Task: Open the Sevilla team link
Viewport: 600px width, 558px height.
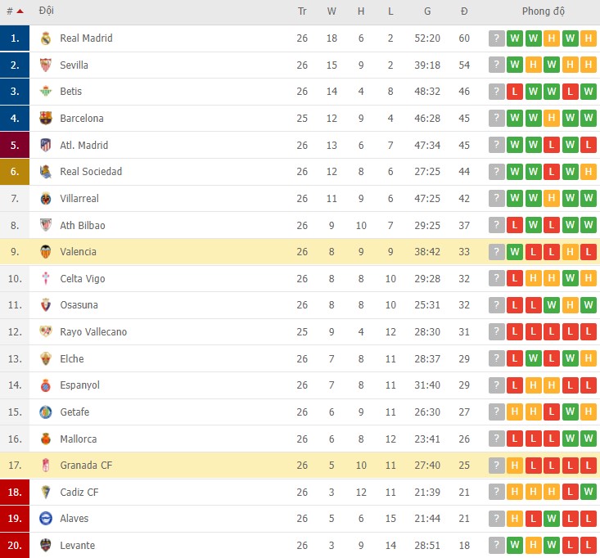Action: pos(74,65)
